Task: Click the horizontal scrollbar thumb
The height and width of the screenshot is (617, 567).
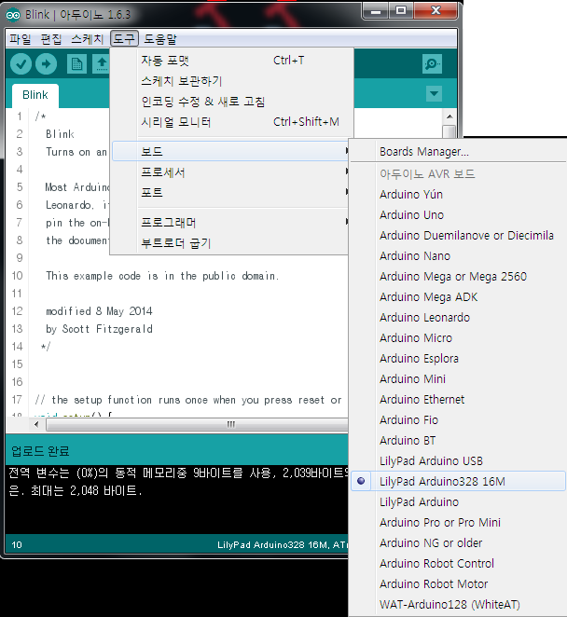Action: (x=197, y=424)
